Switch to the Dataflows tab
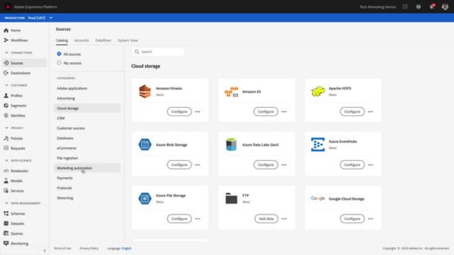Image resolution: width=454 pixels, height=255 pixels. point(104,40)
